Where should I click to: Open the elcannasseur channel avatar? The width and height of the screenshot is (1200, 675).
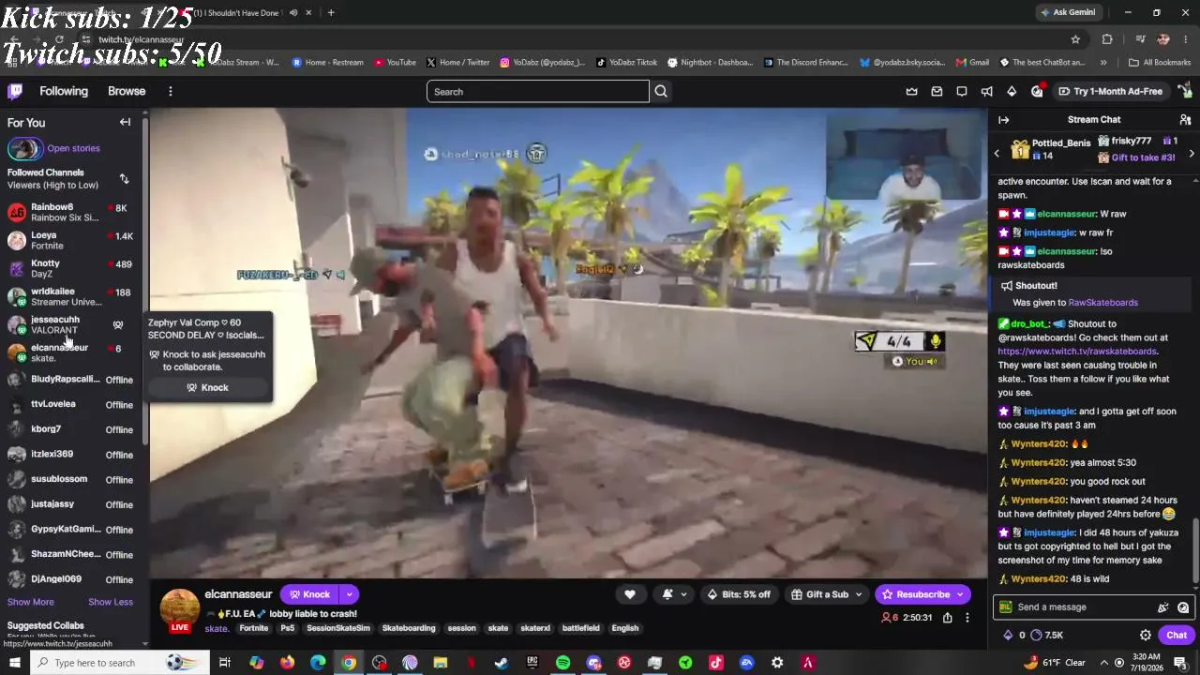(x=179, y=607)
